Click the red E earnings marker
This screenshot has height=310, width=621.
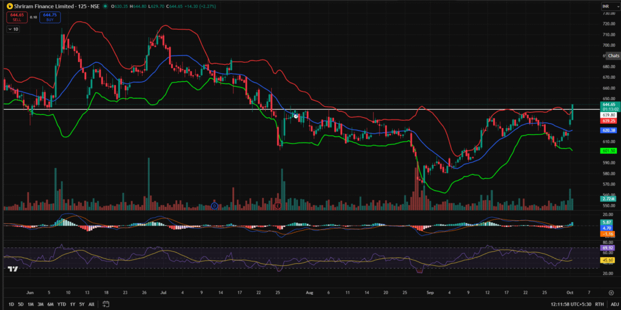[278, 206]
